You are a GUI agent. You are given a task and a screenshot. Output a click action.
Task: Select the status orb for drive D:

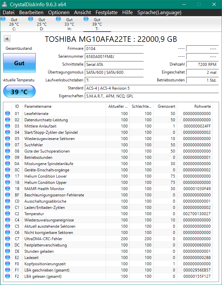coord(31,19)
